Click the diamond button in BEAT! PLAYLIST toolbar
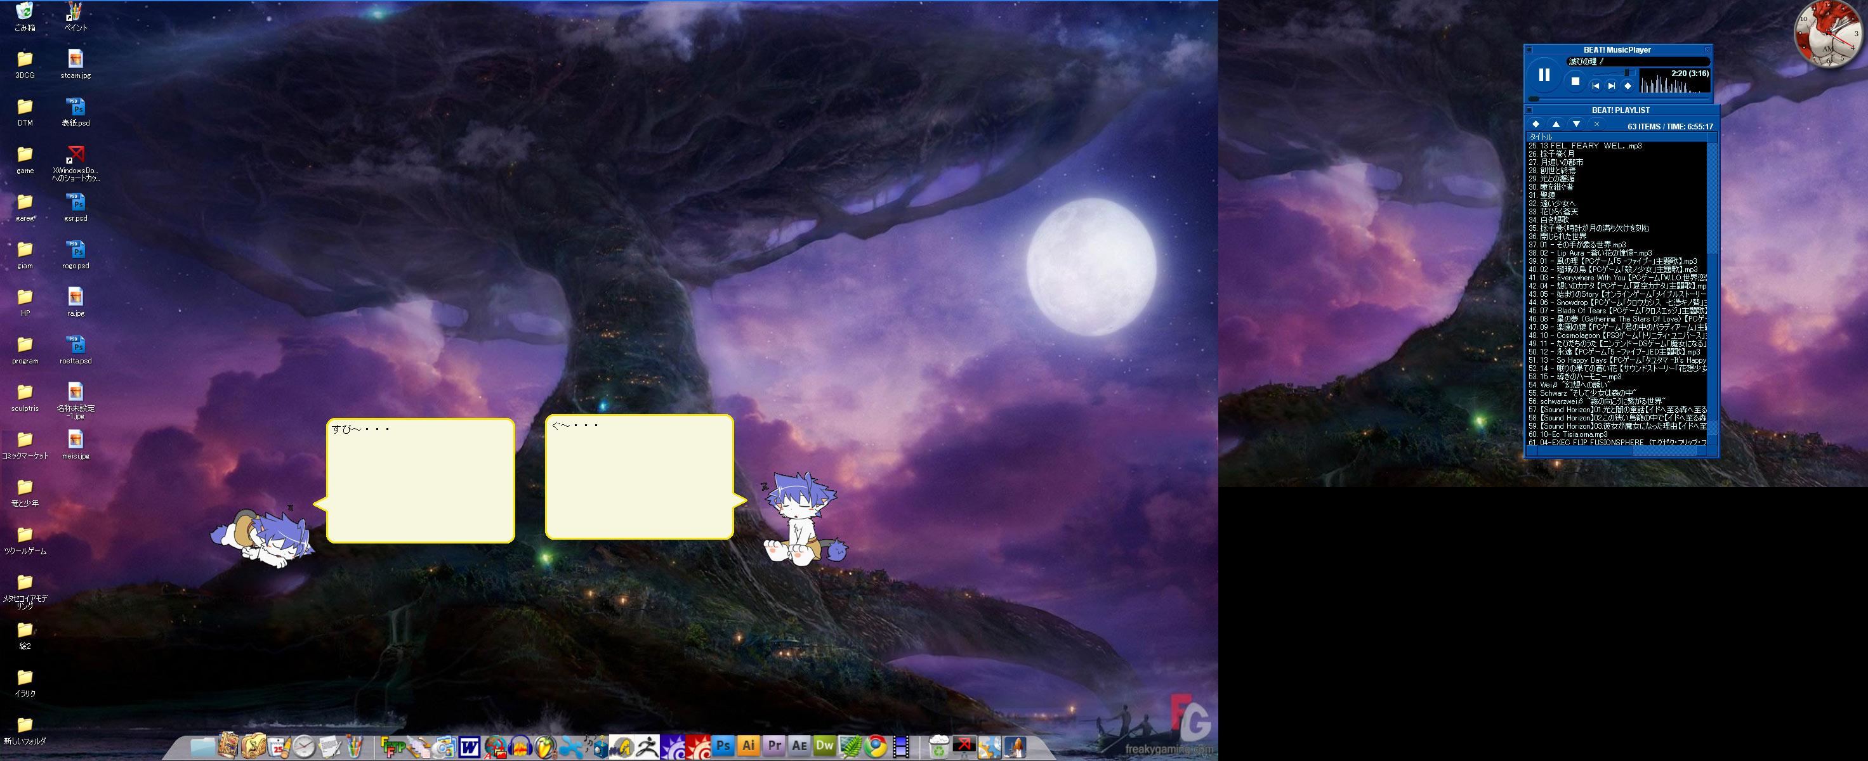The image size is (1868, 761). point(1535,124)
